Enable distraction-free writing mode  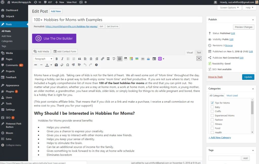click(x=199, y=58)
